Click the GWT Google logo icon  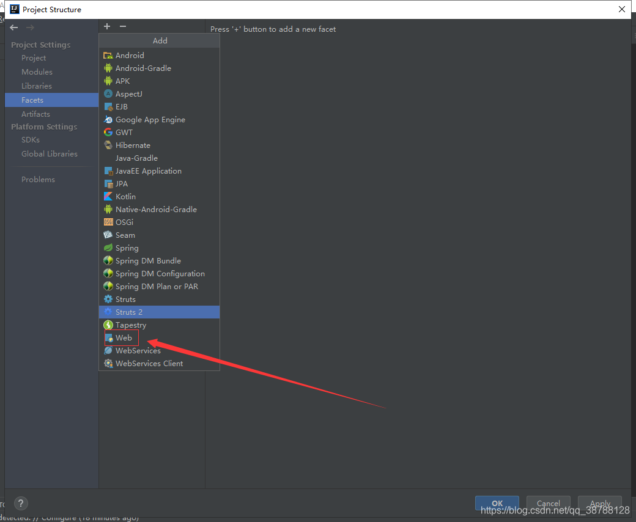(x=108, y=133)
